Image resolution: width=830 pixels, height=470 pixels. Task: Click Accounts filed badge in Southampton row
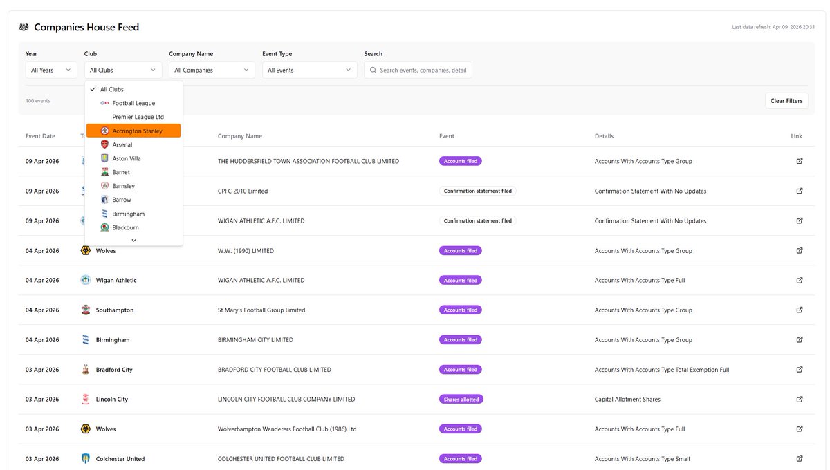[x=461, y=310]
